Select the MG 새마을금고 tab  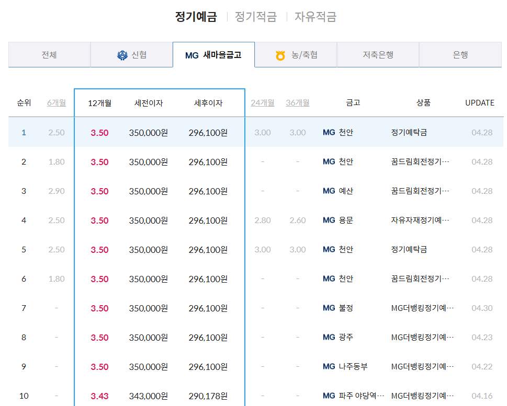click(213, 54)
